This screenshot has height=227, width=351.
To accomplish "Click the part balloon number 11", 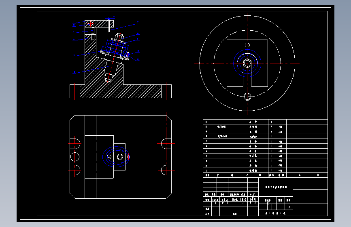I will point(138,60).
